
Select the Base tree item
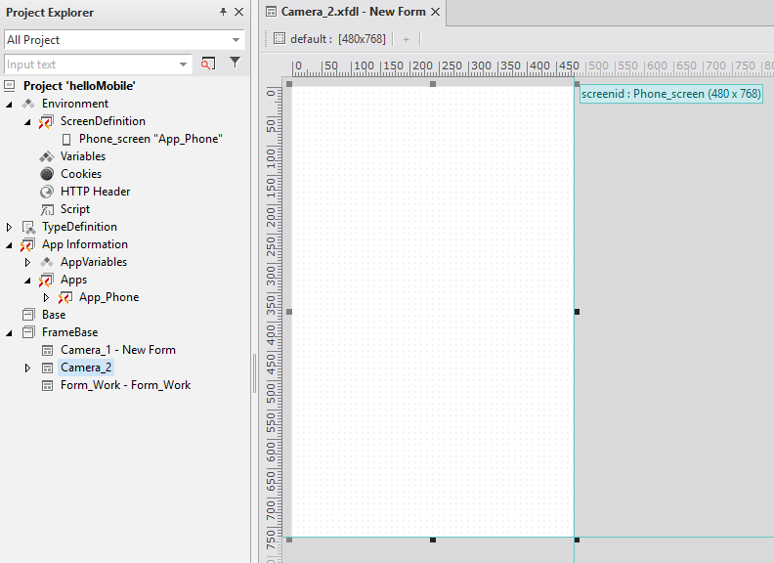[54, 315]
